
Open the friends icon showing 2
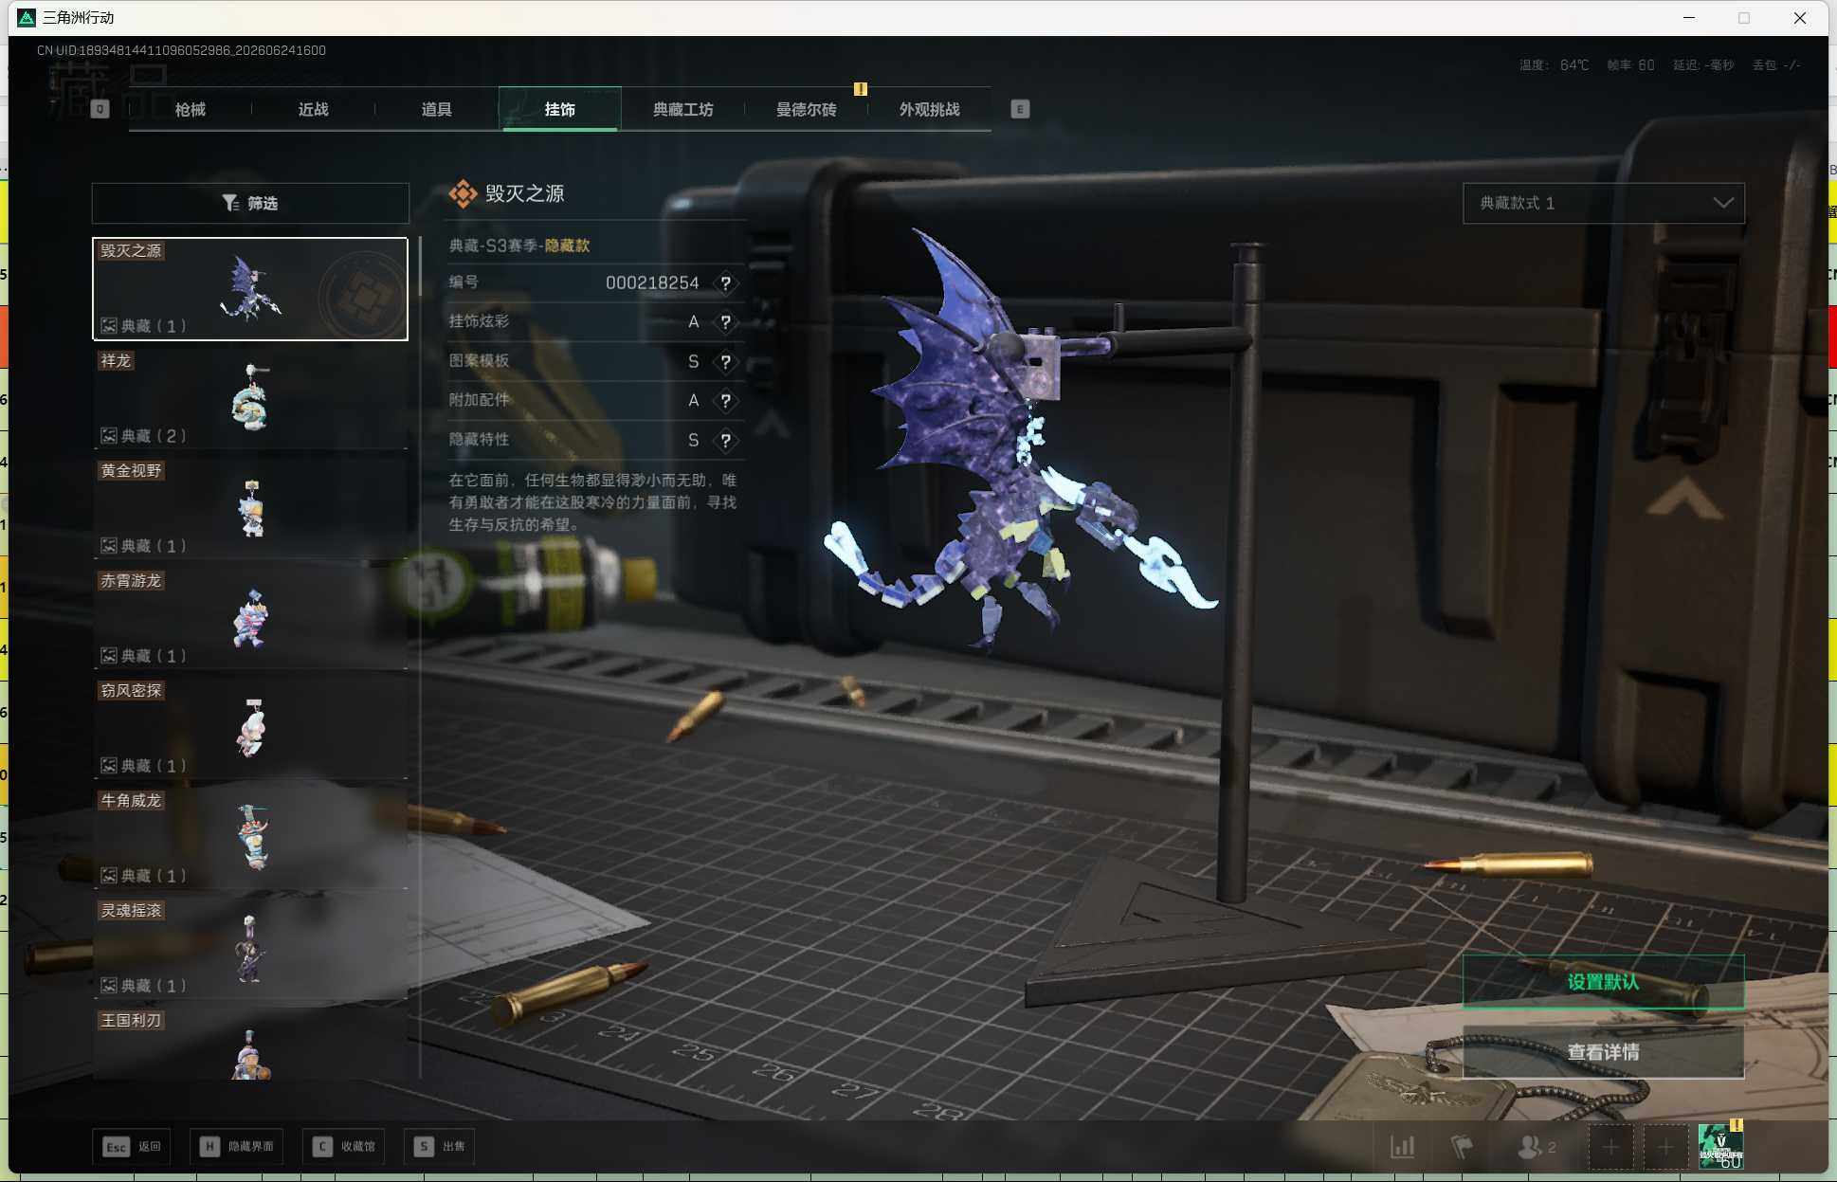(x=1536, y=1147)
